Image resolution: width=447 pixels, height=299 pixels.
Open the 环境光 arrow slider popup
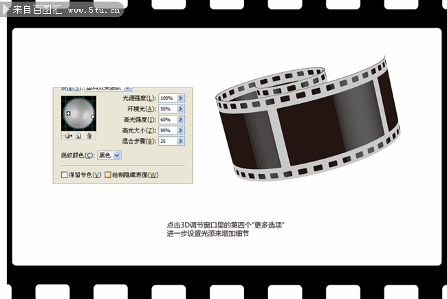pyautogui.click(x=180, y=109)
